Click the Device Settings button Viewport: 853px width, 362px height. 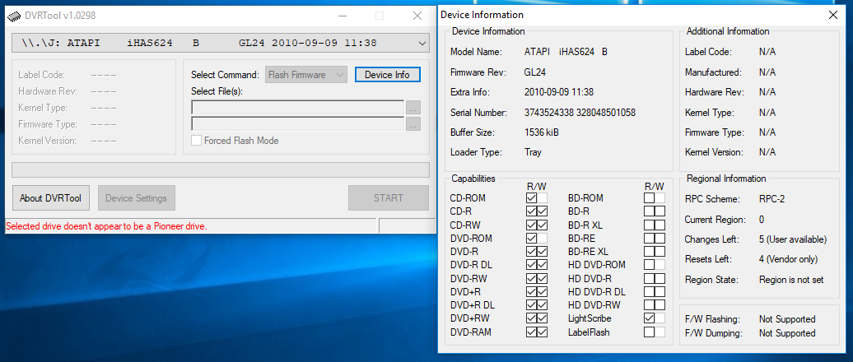(x=137, y=197)
